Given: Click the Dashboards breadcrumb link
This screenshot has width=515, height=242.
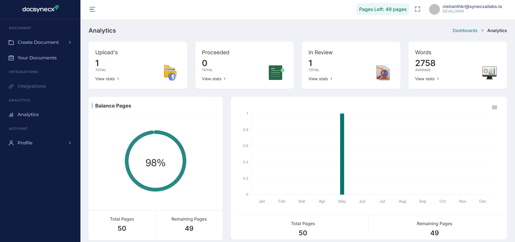Looking at the screenshot, I should 465,30.
